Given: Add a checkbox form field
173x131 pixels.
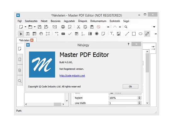Looking at the screenshot, I should coord(70,34).
